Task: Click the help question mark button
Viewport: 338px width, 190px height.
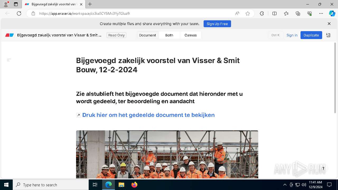Action: [x=323, y=168]
